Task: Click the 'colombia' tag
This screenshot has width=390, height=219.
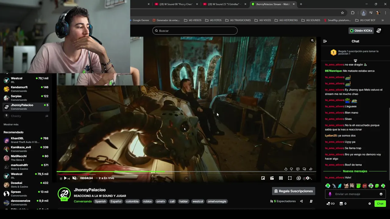Action: [x=132, y=201]
